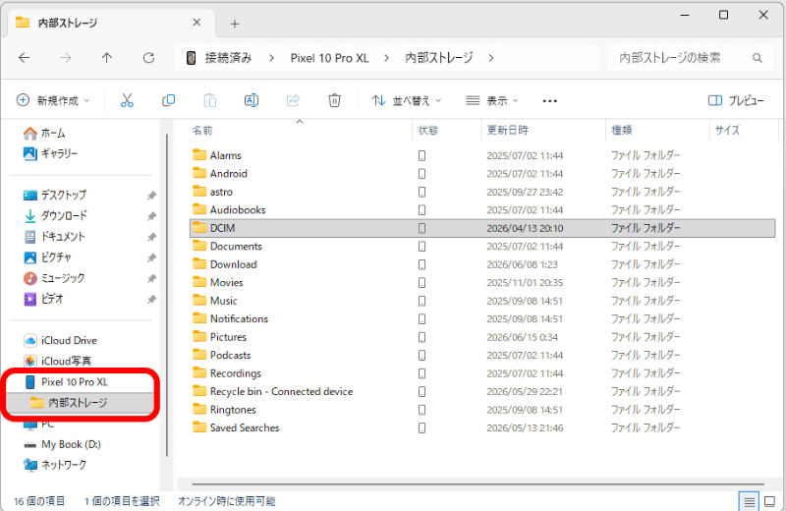The width and height of the screenshot is (786, 511).
Task: Expand chevron after 内部ストレージ breadcrumb
Action: [x=490, y=58]
